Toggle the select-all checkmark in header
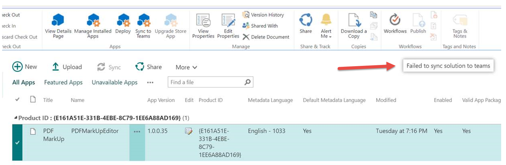506x165 pixels. pyautogui.click(x=18, y=99)
